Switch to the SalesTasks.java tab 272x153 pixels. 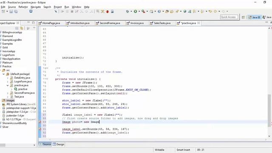[162, 23]
